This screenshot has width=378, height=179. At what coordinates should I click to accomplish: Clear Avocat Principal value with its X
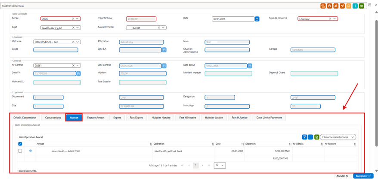click(x=159, y=27)
